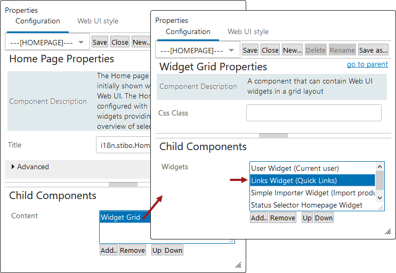Click Remove button under Widgets list
Screen dimensions: 396x273
pyautogui.click(x=282, y=218)
